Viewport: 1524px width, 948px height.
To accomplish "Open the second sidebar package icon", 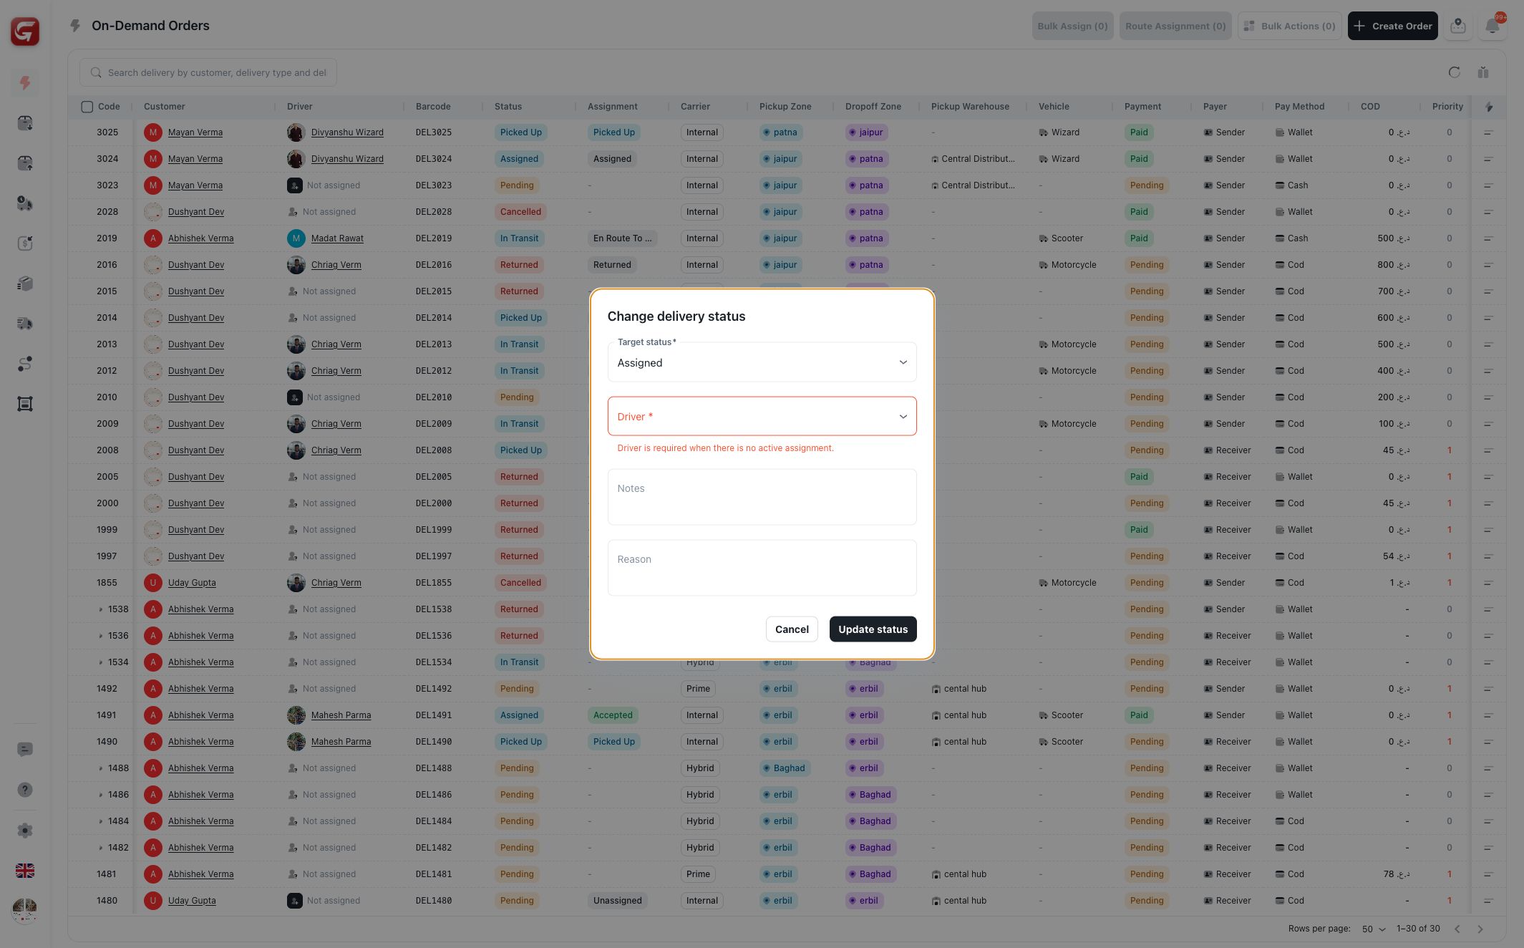I will [x=25, y=123].
